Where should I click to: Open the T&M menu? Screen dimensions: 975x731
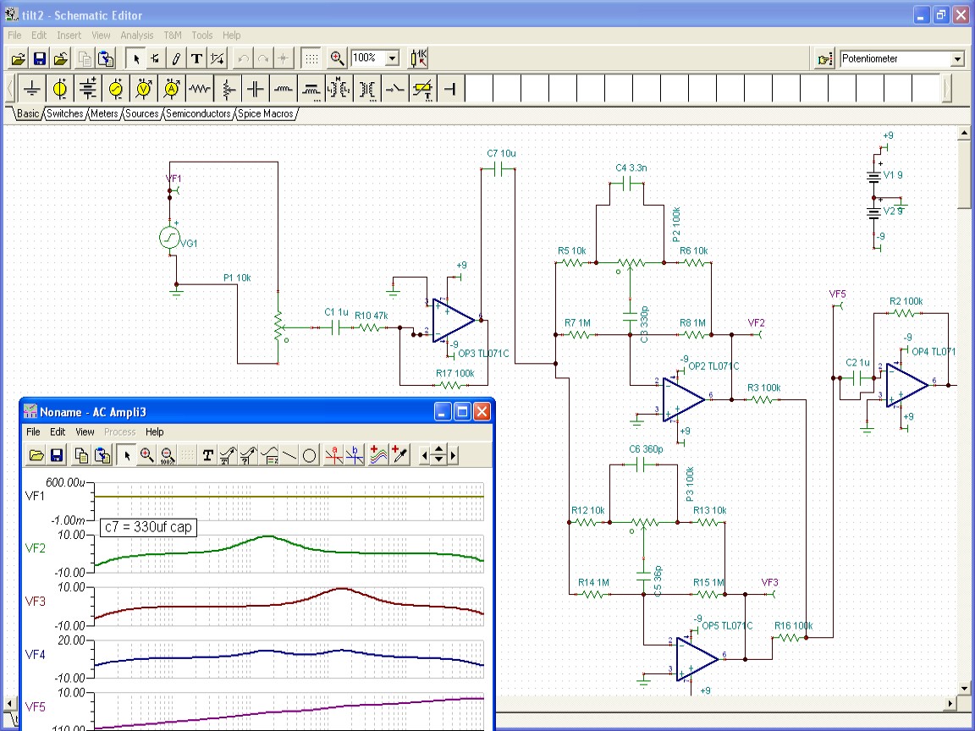[173, 36]
